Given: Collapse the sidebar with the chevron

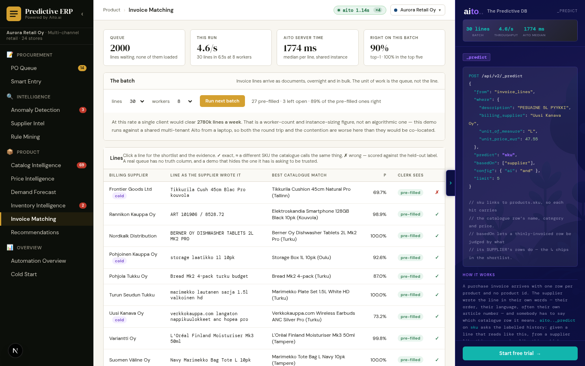Looking at the screenshot, I should coord(82,14).
